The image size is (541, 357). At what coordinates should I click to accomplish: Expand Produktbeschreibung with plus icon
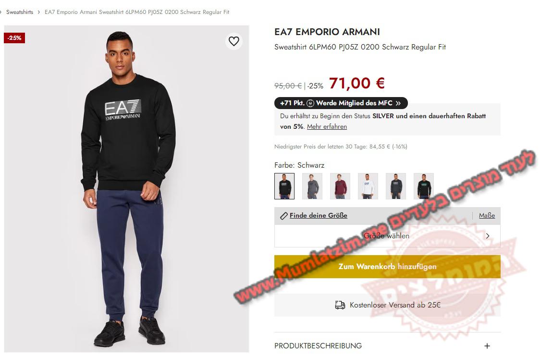(x=487, y=346)
